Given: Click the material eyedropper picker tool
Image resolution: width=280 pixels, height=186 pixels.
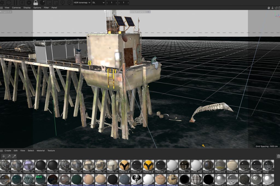Looking at the screenshot, I should tap(14, 156).
